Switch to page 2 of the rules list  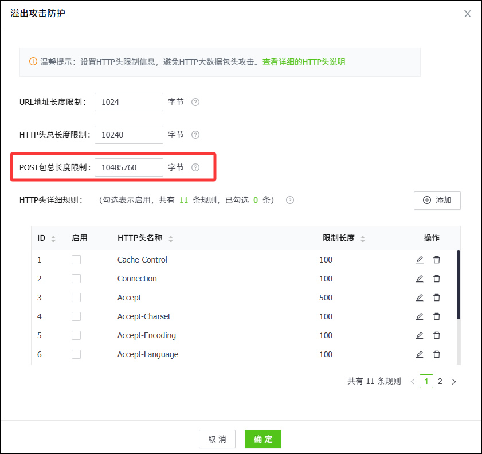pyautogui.click(x=440, y=381)
